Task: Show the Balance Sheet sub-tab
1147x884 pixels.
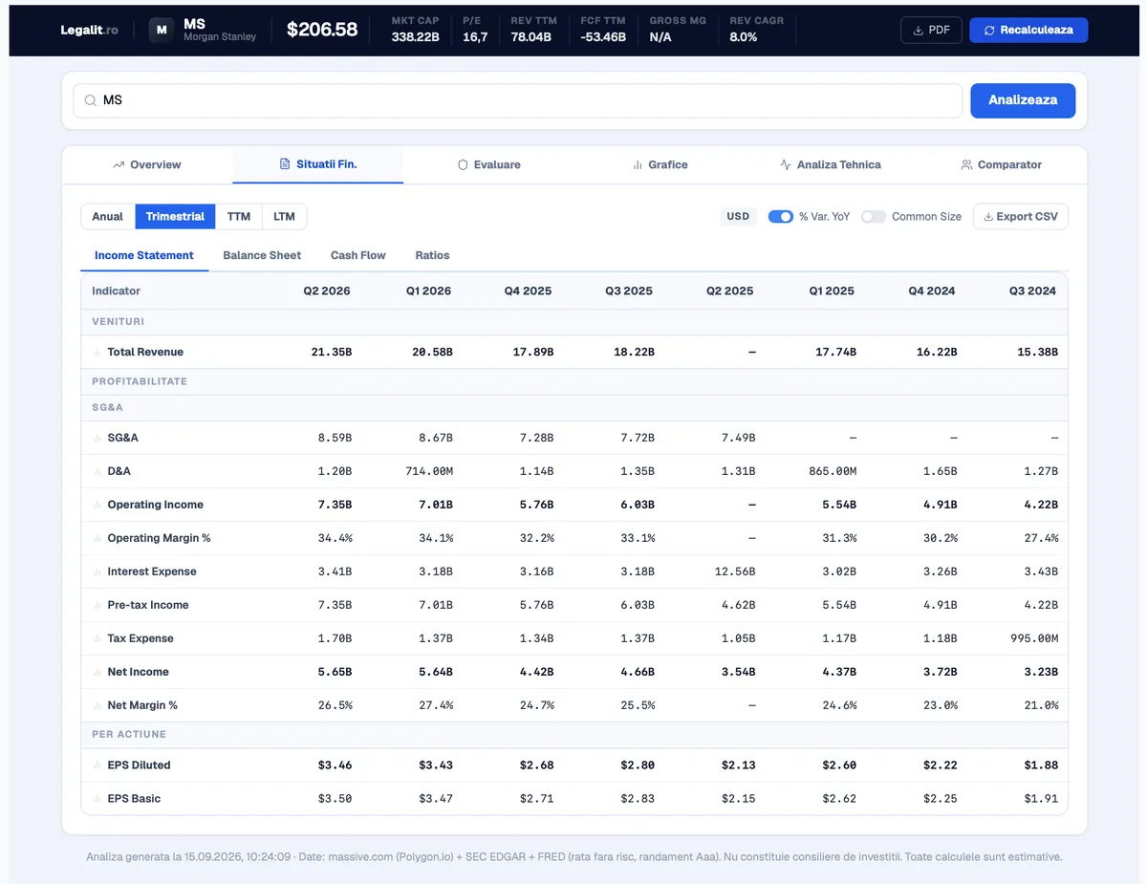Action: [x=262, y=255]
